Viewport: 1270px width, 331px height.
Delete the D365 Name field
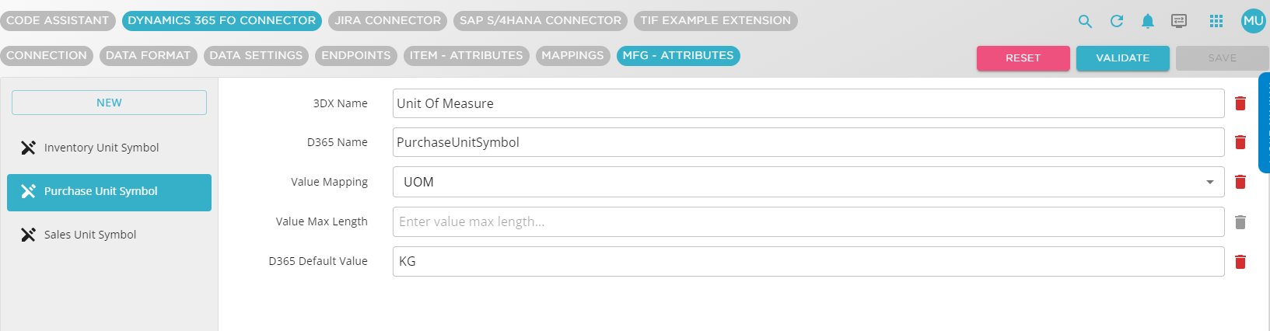click(x=1240, y=142)
